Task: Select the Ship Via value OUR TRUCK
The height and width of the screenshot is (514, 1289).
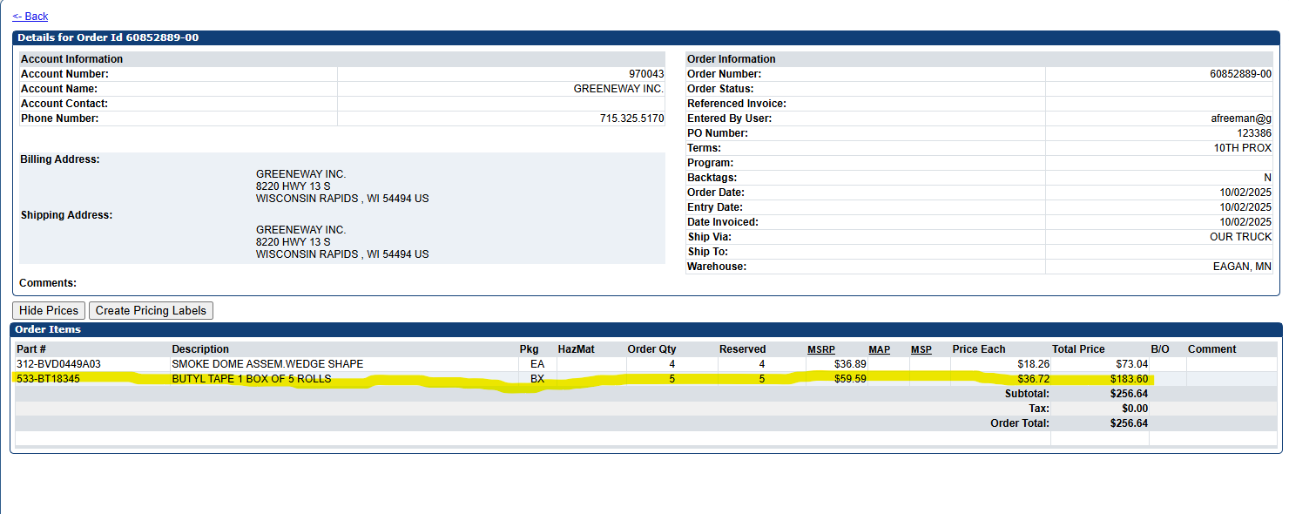Action: pyautogui.click(x=1240, y=237)
